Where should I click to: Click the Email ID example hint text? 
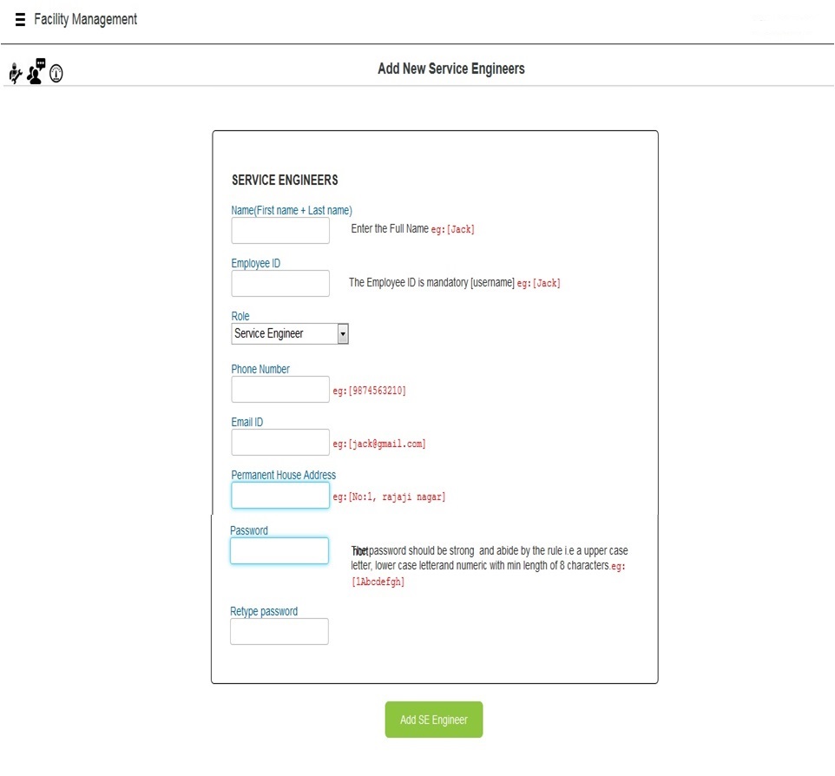pyautogui.click(x=379, y=444)
